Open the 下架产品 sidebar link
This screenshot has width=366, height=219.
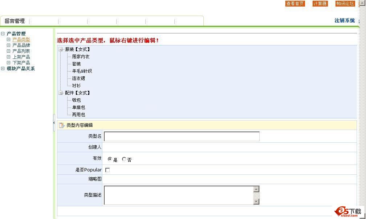(x=21, y=63)
